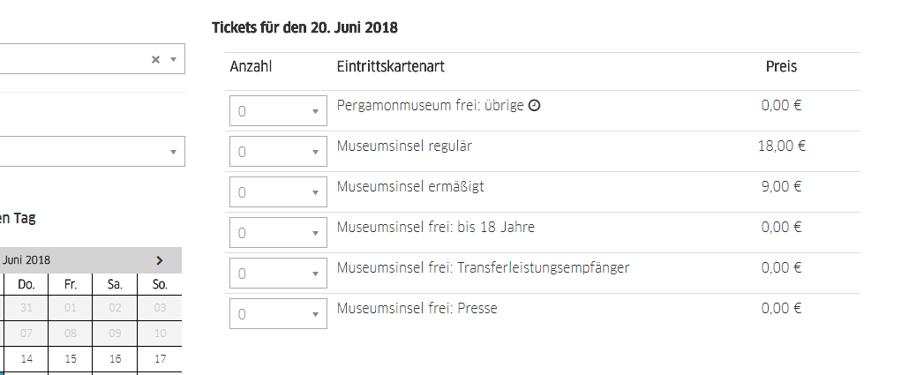Select June 15 in the calendar

click(71, 358)
